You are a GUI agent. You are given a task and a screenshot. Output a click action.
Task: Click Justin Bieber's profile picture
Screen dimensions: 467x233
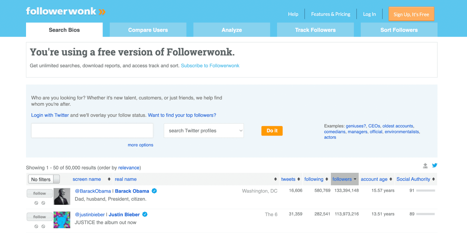[62, 220]
